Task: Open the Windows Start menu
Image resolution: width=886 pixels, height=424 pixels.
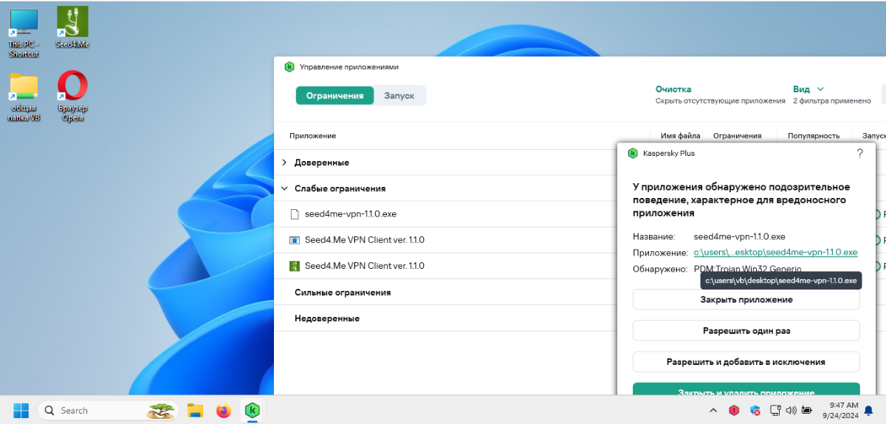Action: pyautogui.click(x=21, y=410)
